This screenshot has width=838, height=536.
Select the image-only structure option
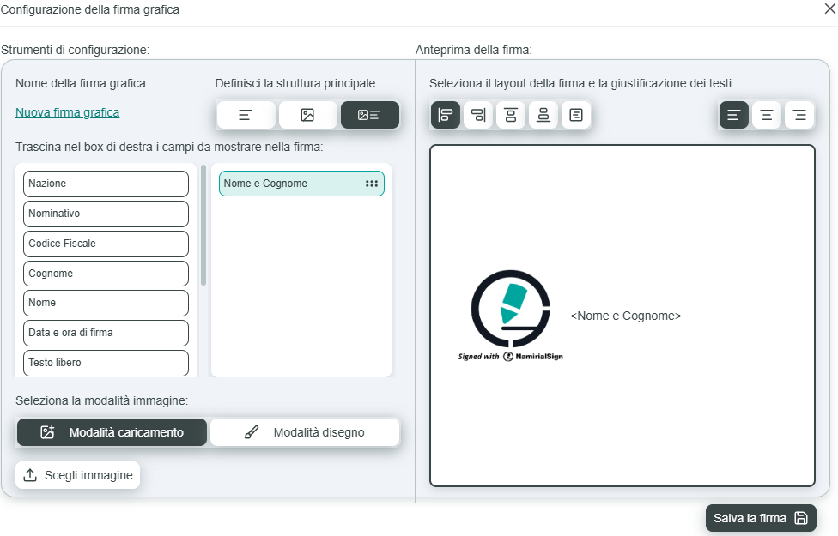click(307, 115)
